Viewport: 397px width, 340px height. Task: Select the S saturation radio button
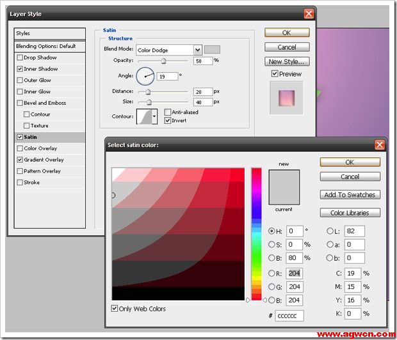point(271,244)
